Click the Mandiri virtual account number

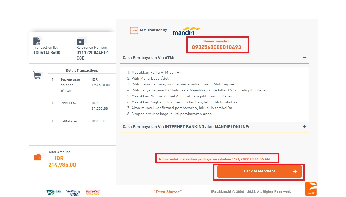click(216, 47)
